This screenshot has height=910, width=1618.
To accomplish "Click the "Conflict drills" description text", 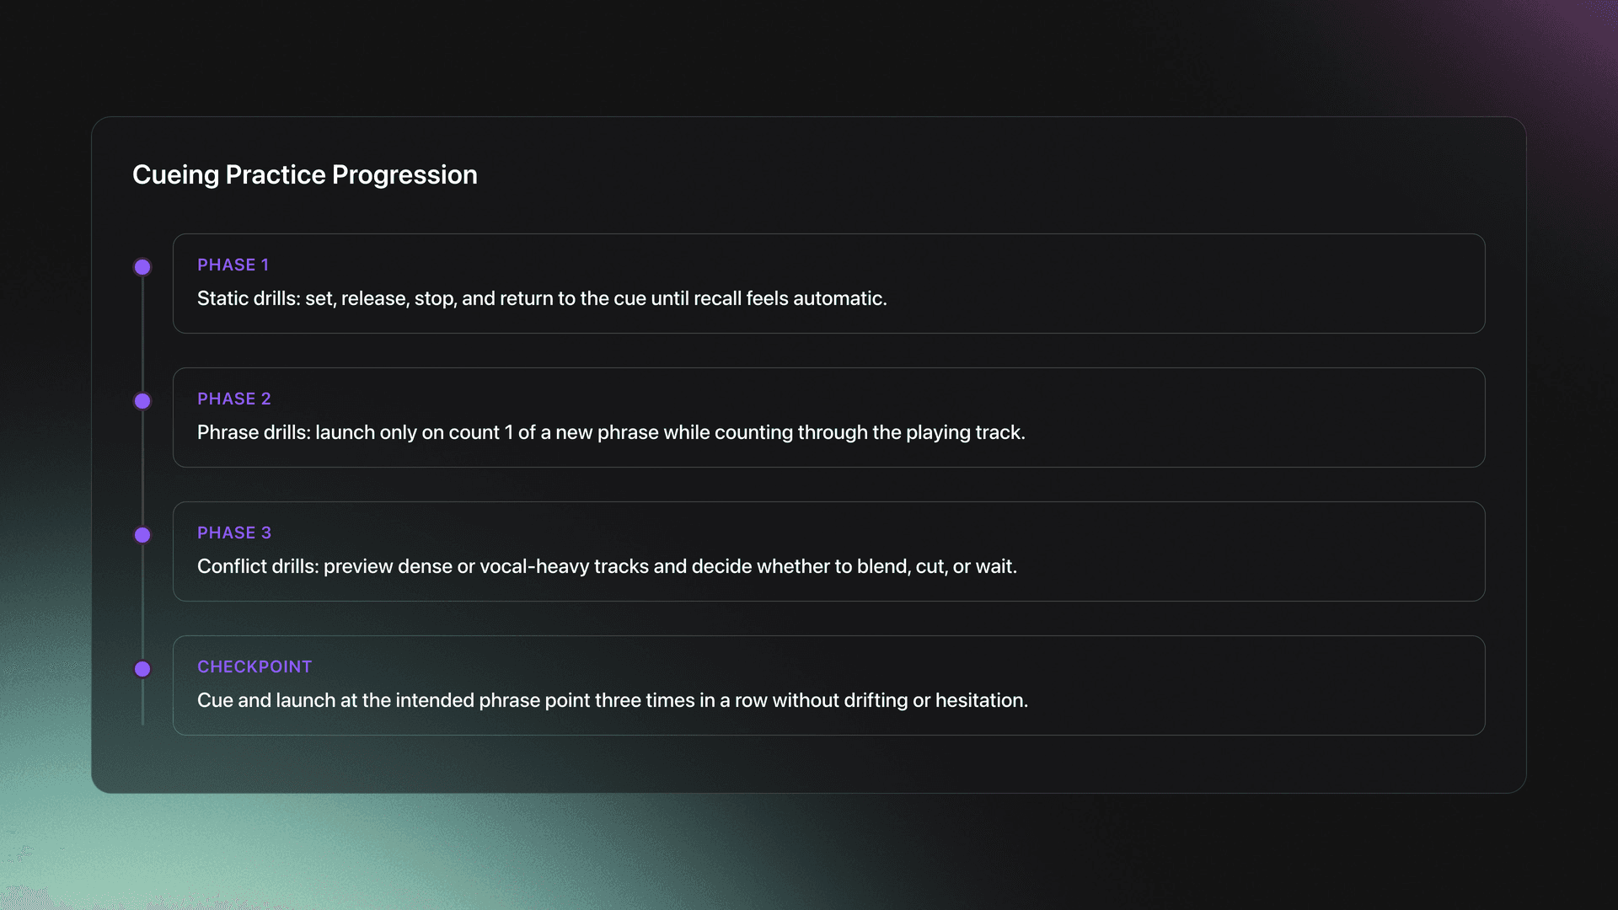I will click(x=607, y=566).
